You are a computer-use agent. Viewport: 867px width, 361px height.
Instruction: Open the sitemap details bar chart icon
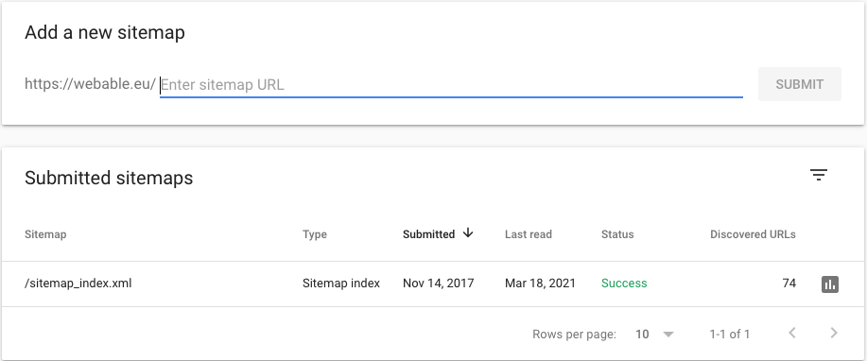click(x=830, y=284)
